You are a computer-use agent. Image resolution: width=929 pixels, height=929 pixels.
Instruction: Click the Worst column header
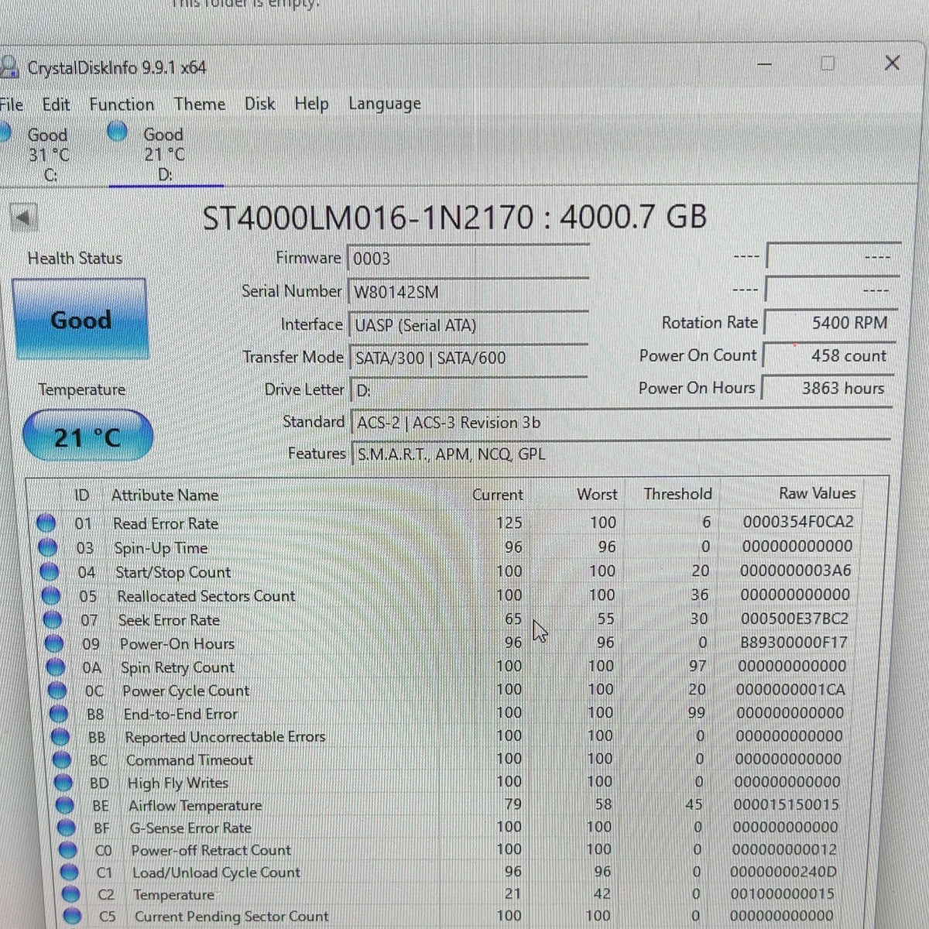click(597, 494)
